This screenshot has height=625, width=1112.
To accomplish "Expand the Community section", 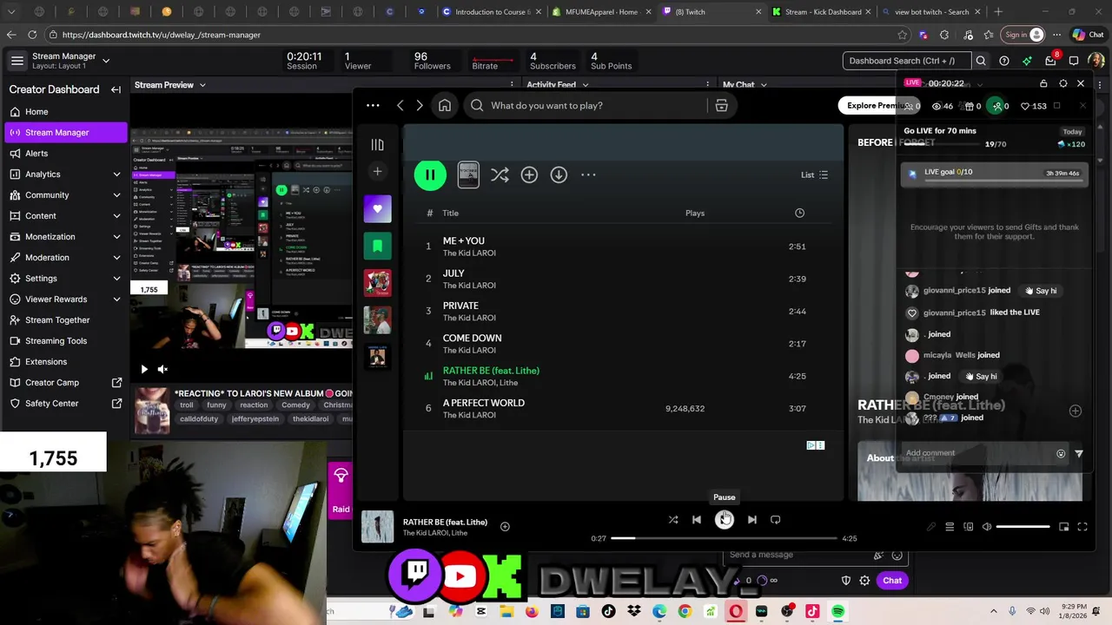I will (x=65, y=195).
